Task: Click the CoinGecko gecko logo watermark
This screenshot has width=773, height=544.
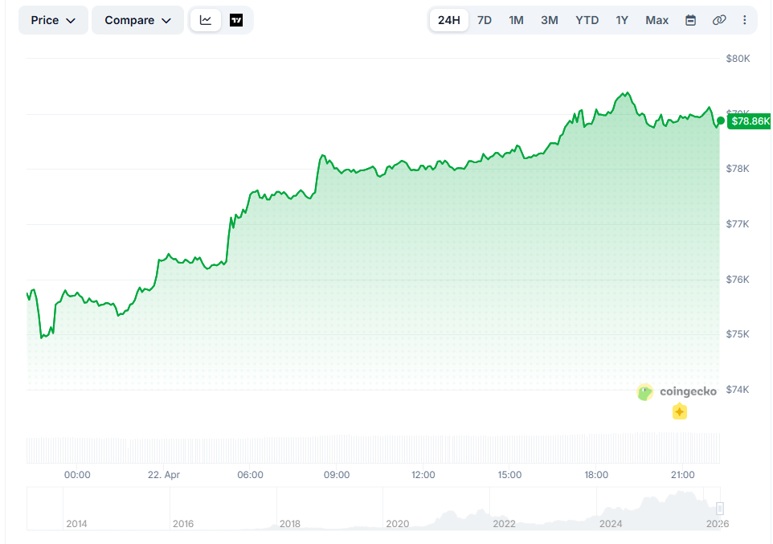Action: point(644,391)
